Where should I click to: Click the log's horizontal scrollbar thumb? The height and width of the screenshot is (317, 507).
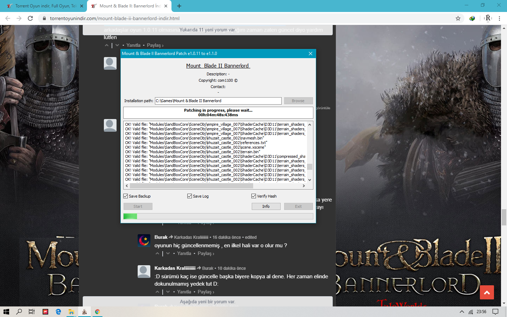(192, 186)
